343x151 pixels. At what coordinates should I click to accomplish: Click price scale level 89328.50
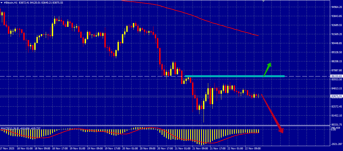(x=336, y=52)
